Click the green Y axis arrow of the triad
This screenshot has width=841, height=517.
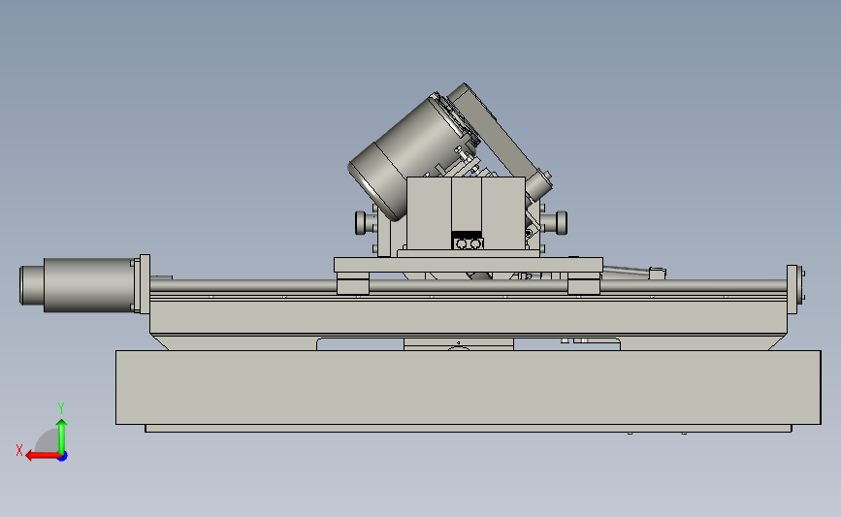(62, 436)
